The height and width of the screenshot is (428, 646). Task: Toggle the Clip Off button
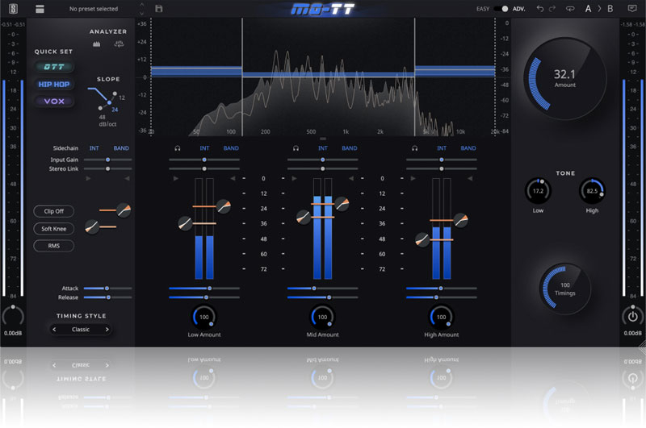point(53,211)
